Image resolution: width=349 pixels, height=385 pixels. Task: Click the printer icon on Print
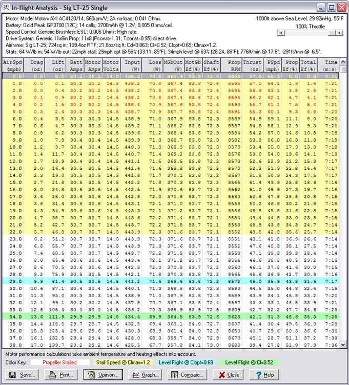tap(52, 375)
